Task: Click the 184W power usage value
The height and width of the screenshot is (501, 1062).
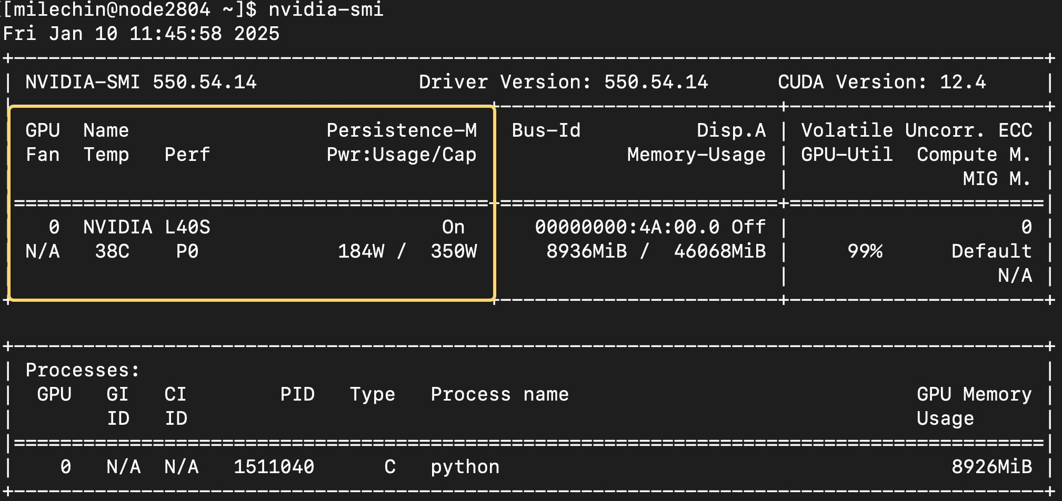Action: click(361, 251)
